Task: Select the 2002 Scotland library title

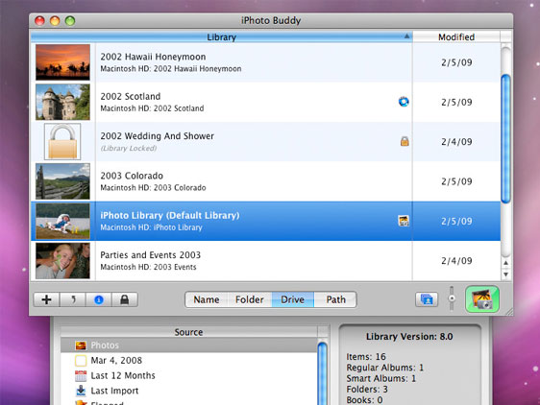Action: click(x=130, y=96)
